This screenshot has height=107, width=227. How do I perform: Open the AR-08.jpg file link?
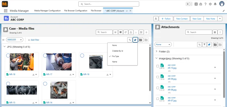[x=172, y=90]
